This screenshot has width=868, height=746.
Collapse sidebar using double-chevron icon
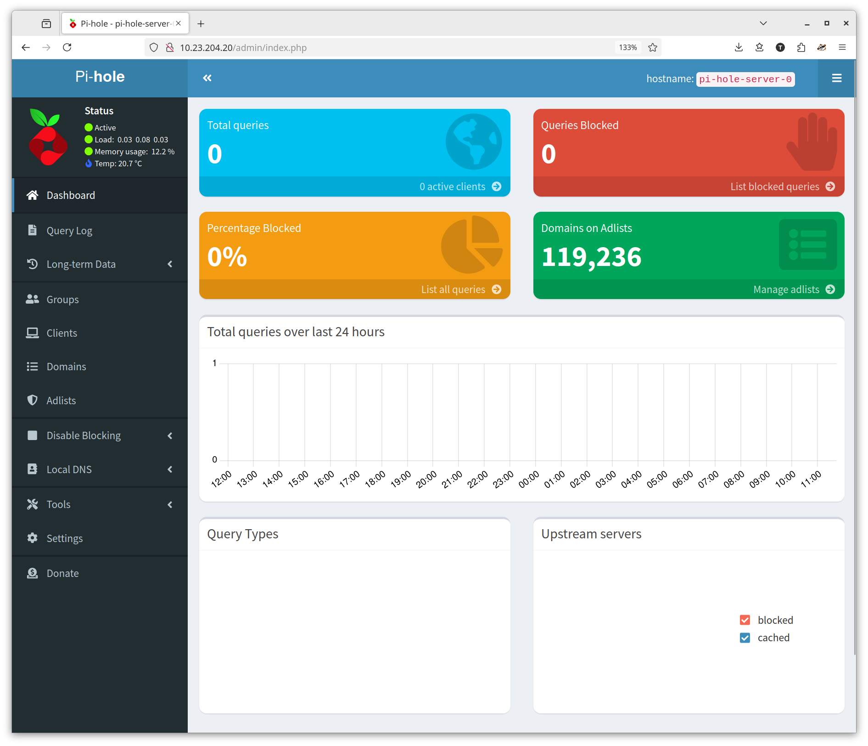207,78
